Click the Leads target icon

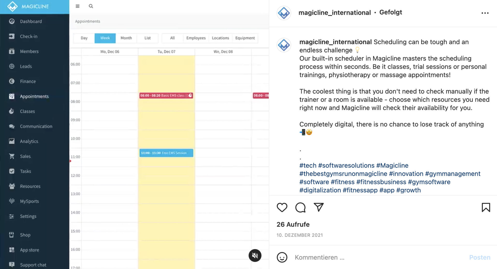(x=12, y=66)
